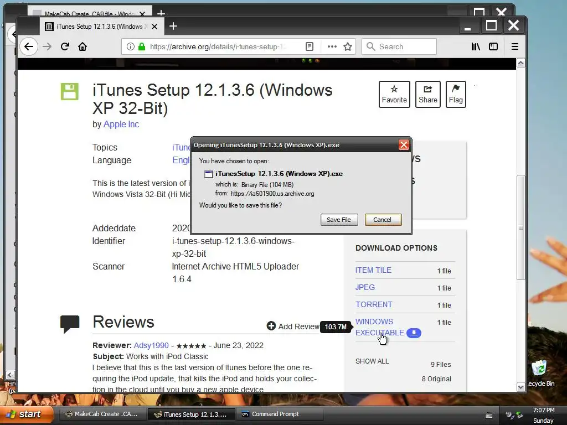This screenshot has width=567, height=425.
Task: Open TORRENT download option
Action: coord(374,304)
